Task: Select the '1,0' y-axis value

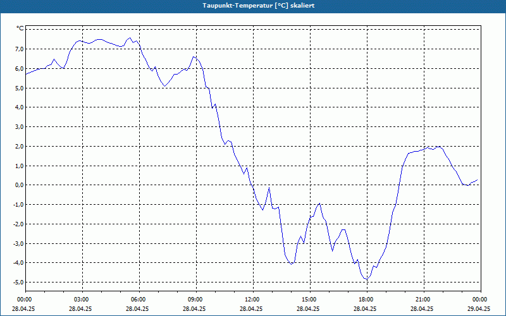Action: pyautogui.click(x=20, y=166)
